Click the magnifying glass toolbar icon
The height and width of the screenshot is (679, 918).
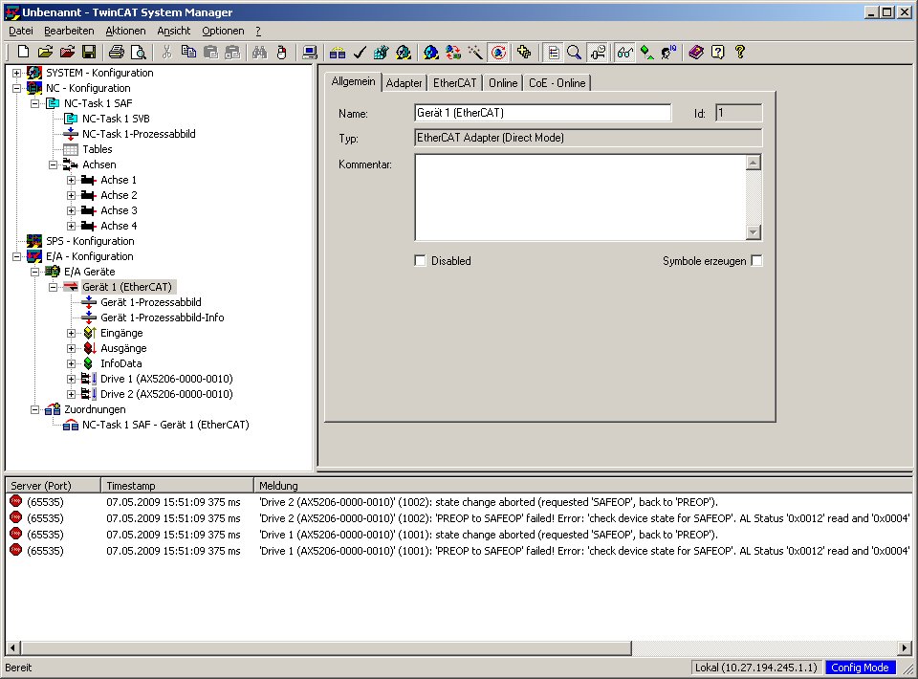(575, 52)
